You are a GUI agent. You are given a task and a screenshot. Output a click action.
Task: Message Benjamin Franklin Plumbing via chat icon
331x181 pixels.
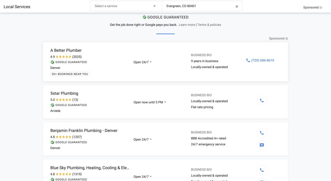(262, 145)
